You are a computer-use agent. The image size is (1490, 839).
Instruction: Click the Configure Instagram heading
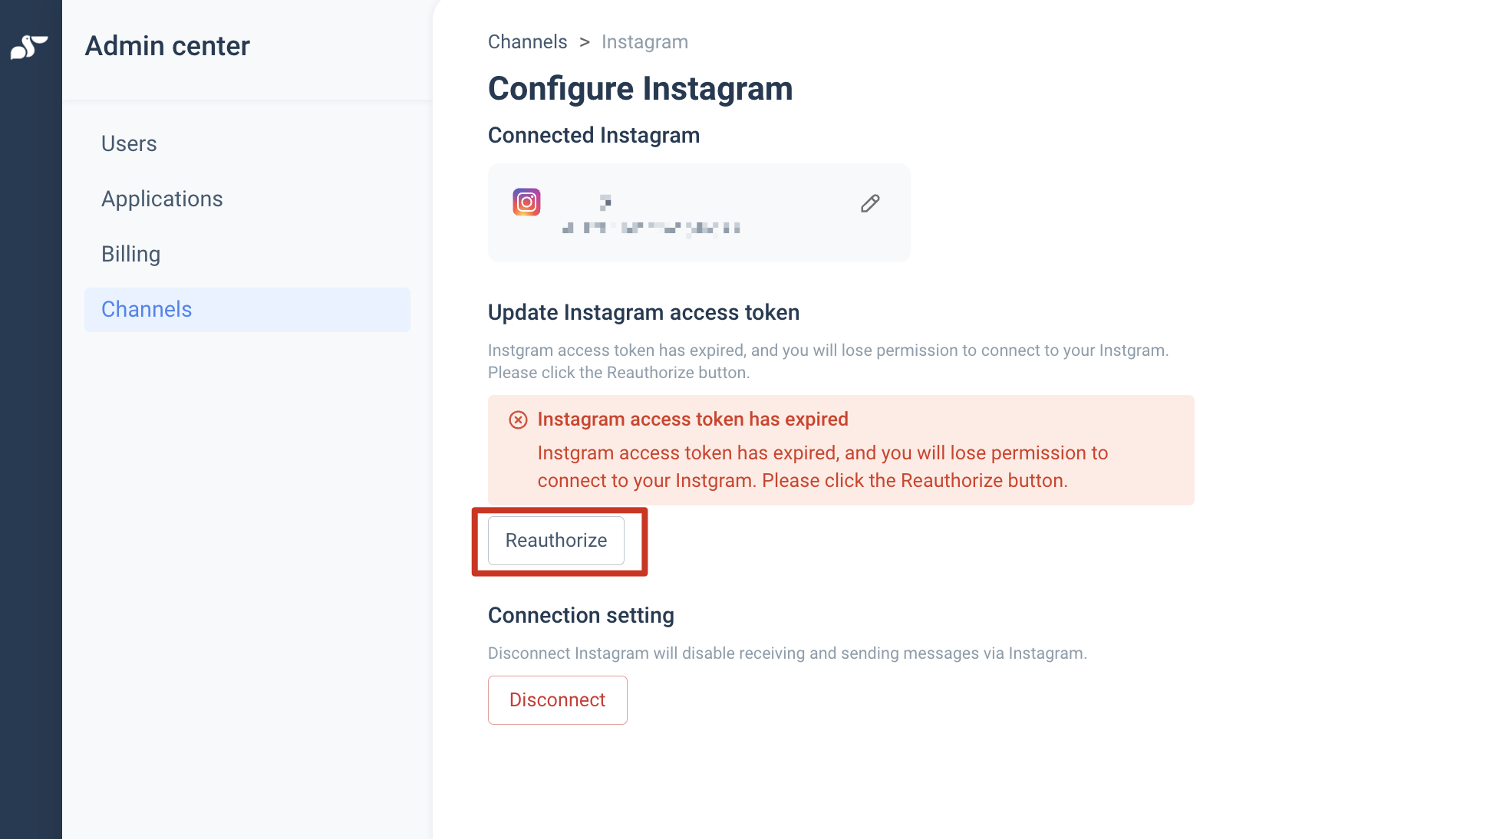(x=641, y=88)
